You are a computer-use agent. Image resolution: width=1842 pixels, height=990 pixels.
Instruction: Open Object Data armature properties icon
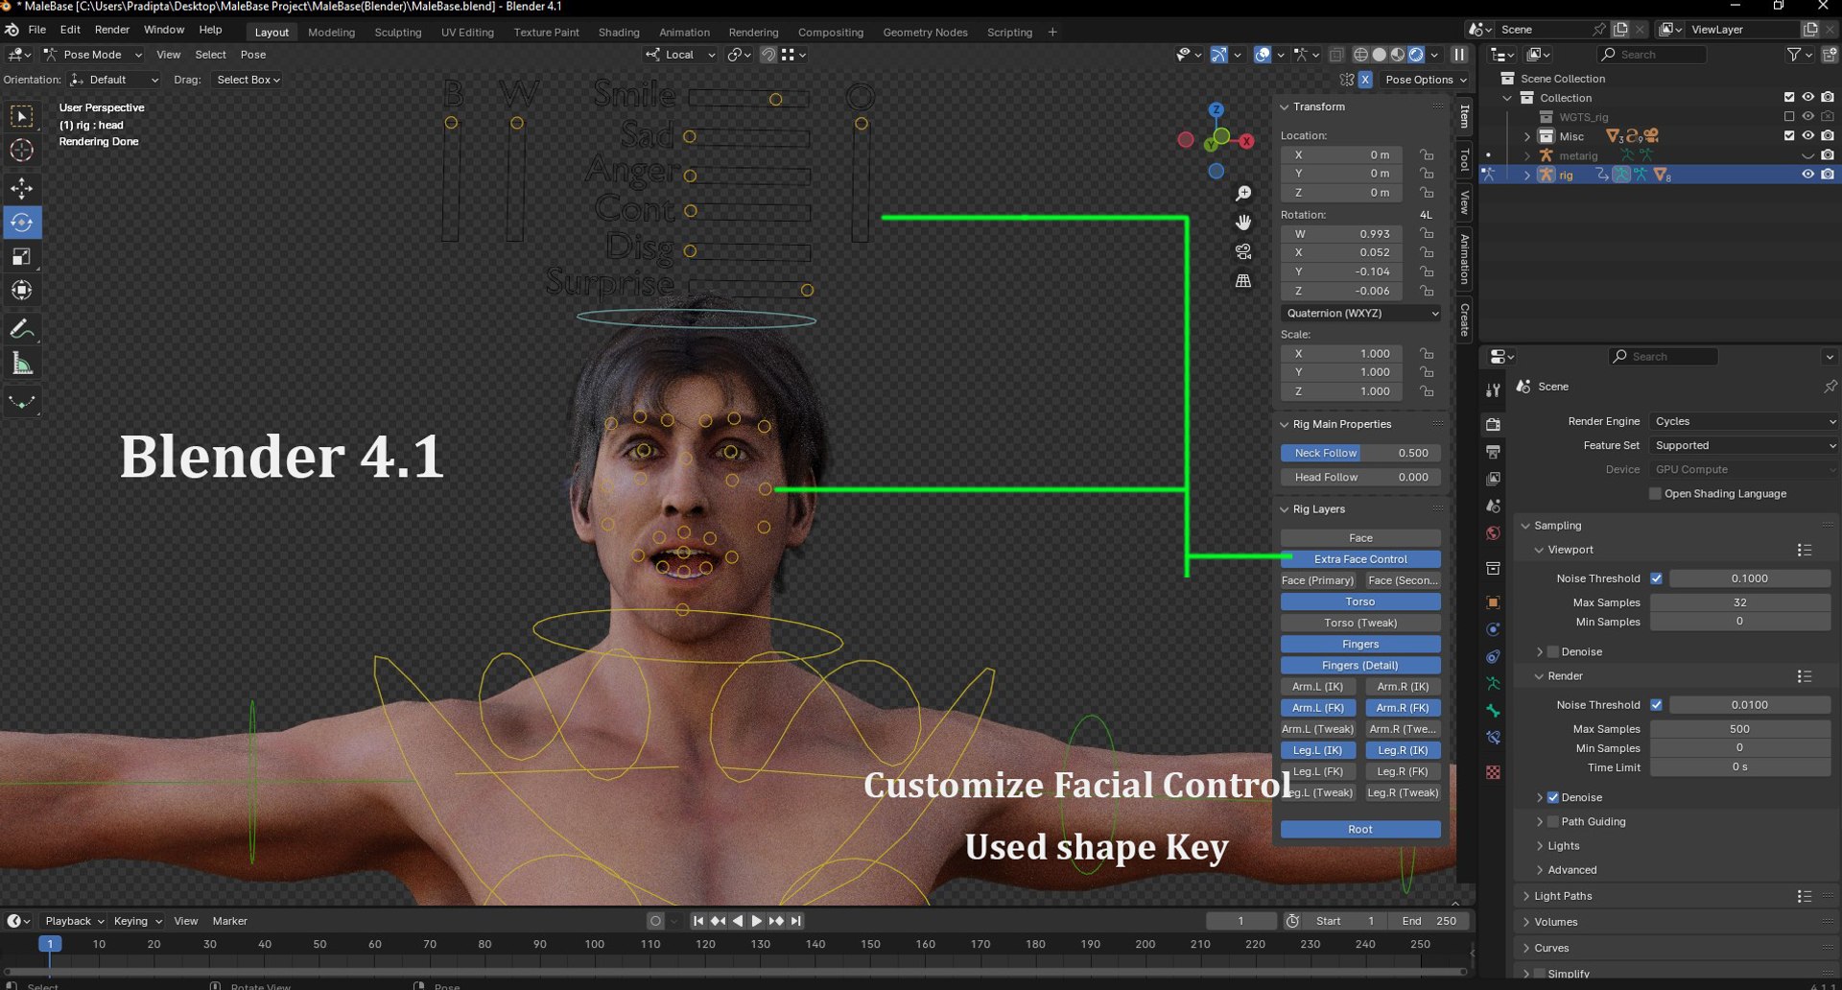pyautogui.click(x=1493, y=684)
